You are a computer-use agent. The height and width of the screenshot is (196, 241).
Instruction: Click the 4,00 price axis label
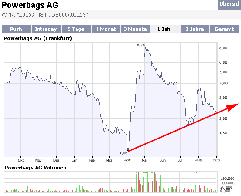[x=223, y=83]
